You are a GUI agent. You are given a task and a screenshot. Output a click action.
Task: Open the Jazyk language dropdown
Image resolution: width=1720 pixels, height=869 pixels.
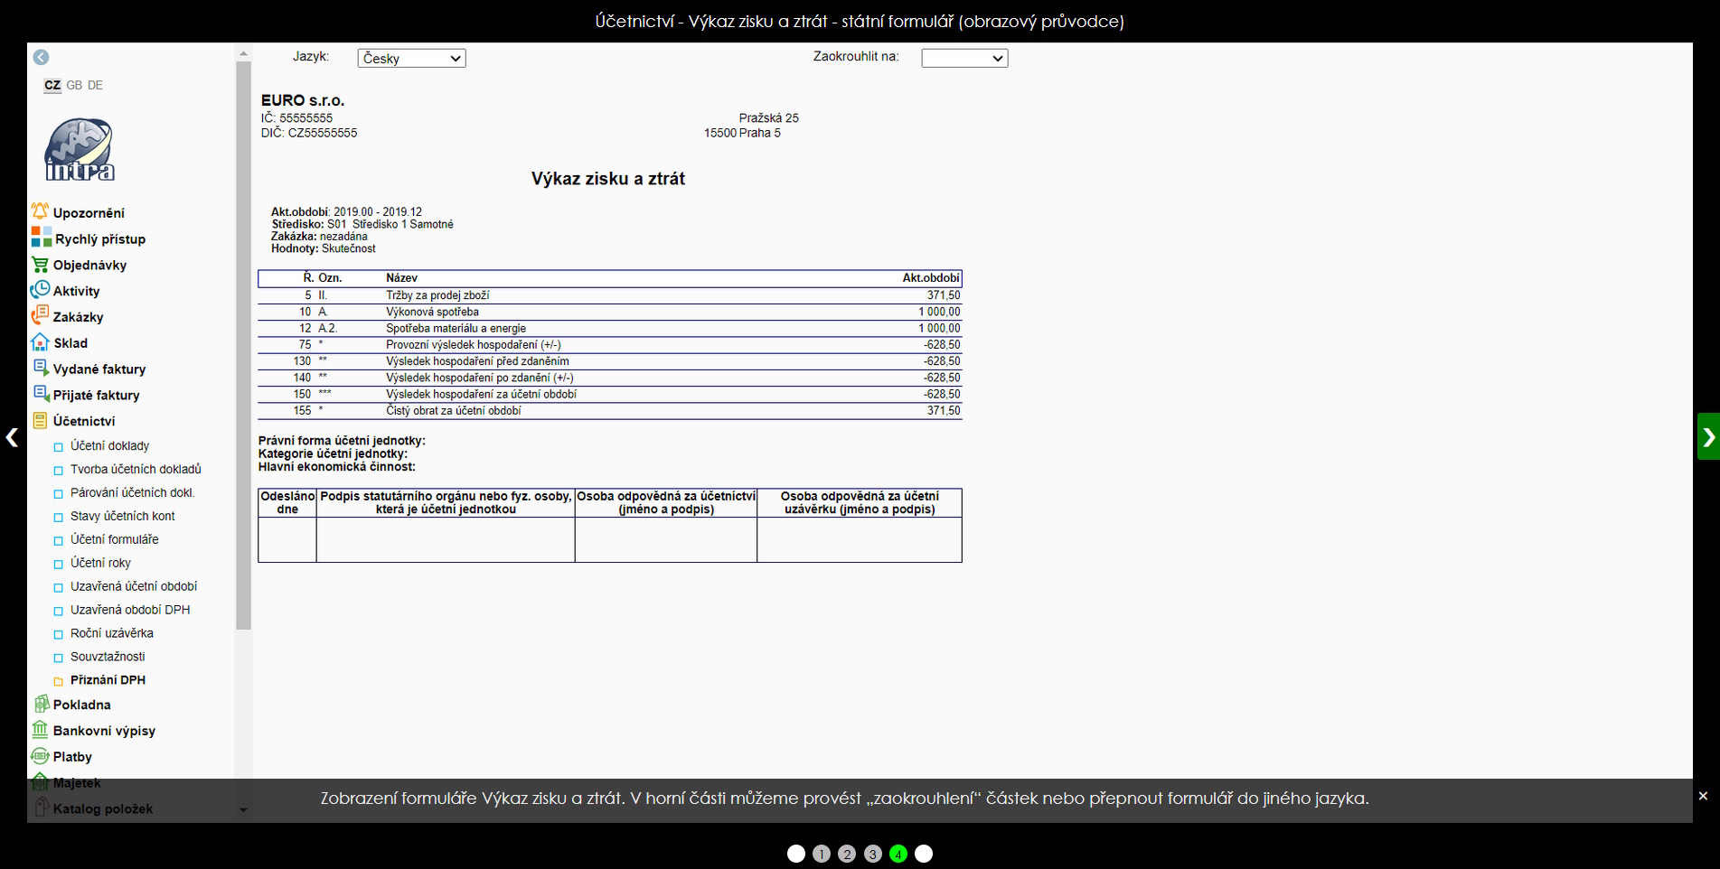tap(411, 58)
